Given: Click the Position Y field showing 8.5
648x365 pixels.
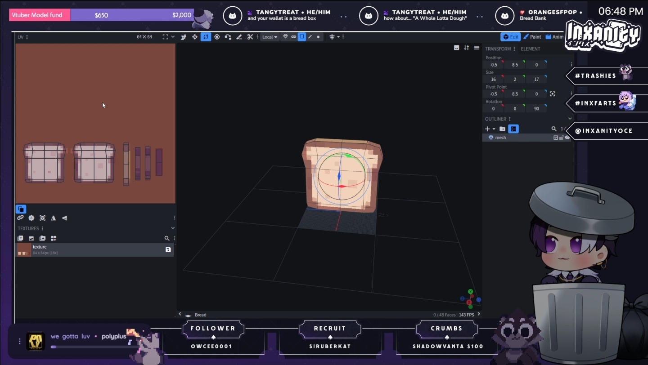Looking at the screenshot, I should pos(515,65).
